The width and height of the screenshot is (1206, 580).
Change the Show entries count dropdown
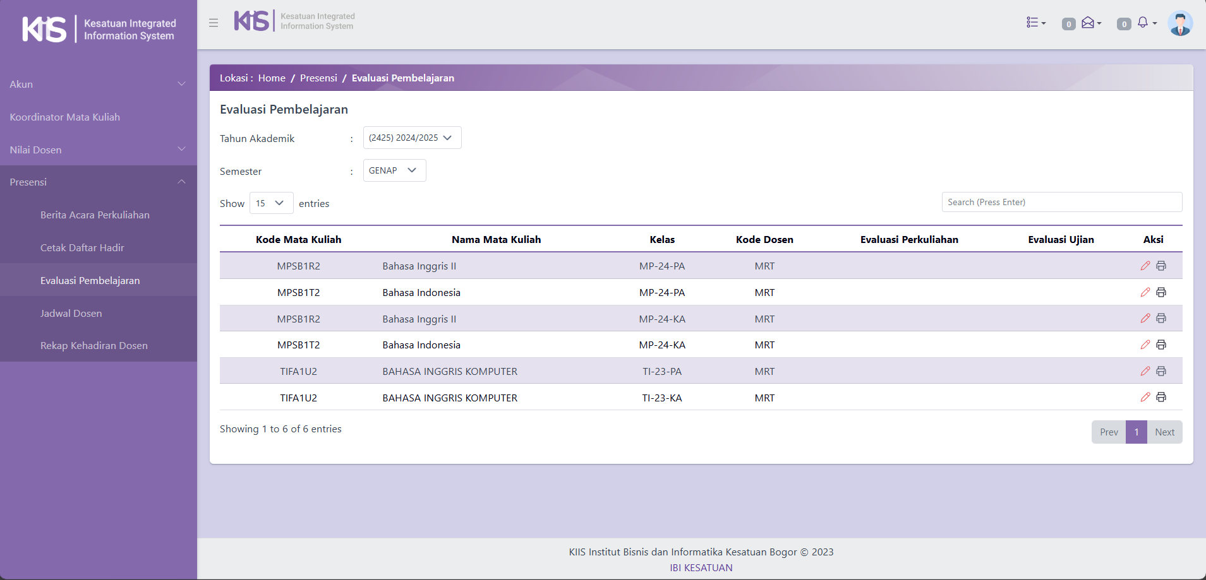(x=271, y=203)
